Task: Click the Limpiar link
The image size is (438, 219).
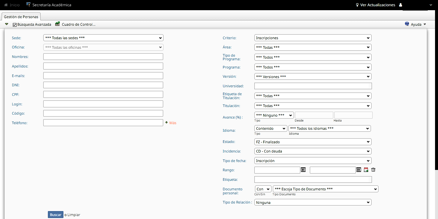Action: pyautogui.click(x=74, y=215)
